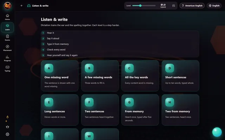This screenshot has width=225, height=140.
Task: Click the back arrow in header
Action: pos(22,6)
